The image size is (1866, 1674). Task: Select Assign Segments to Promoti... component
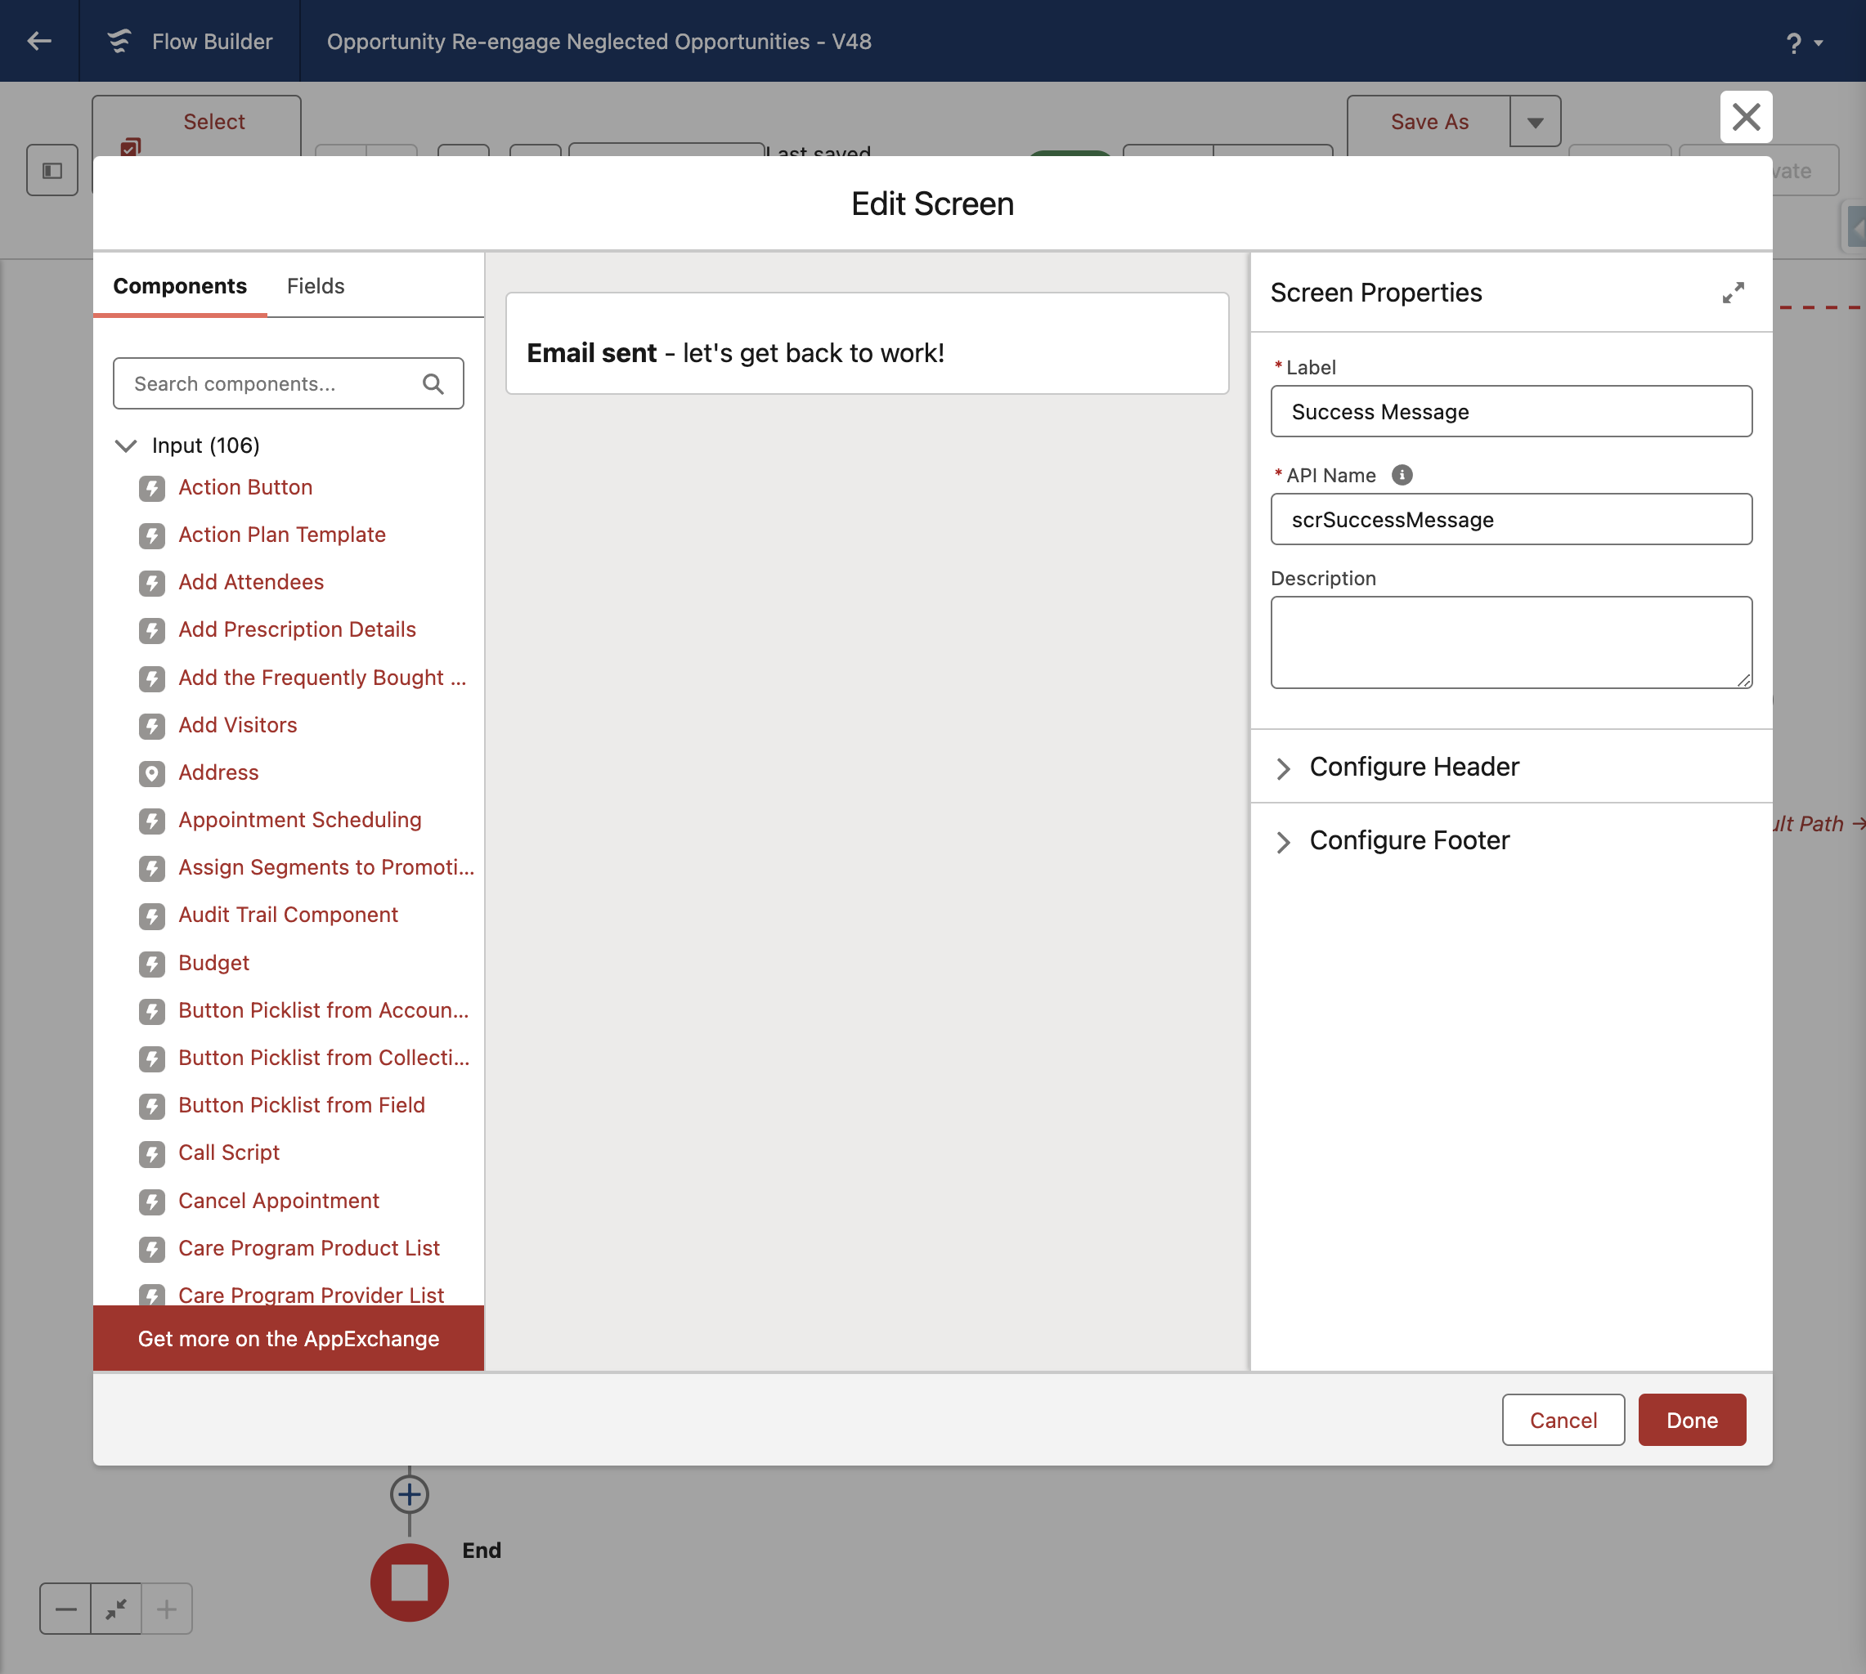pyautogui.click(x=326, y=868)
